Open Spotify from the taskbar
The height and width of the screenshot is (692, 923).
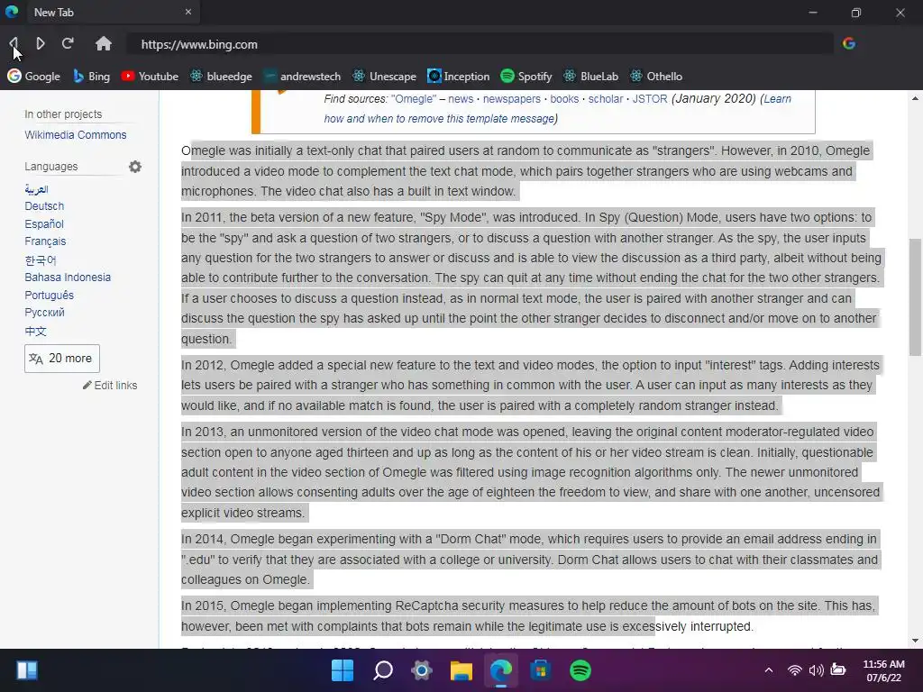point(580,670)
